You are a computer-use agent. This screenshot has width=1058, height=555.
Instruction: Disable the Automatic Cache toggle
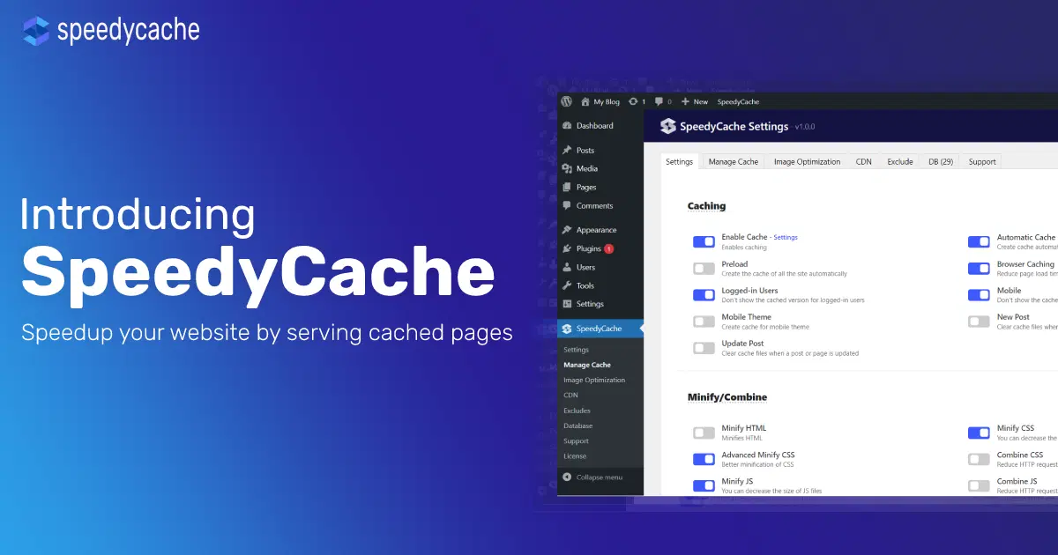[x=979, y=242]
